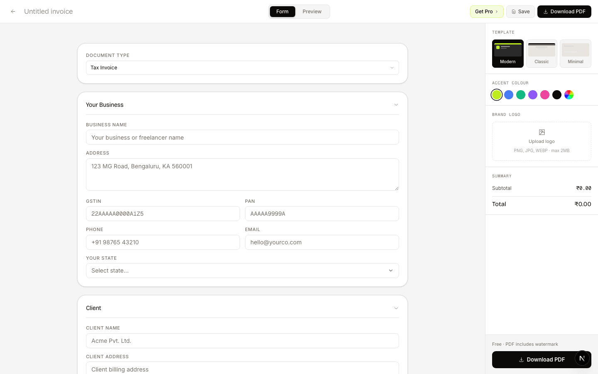The width and height of the screenshot is (598, 374).
Task: Focus the business Address text area
Action: point(243,175)
